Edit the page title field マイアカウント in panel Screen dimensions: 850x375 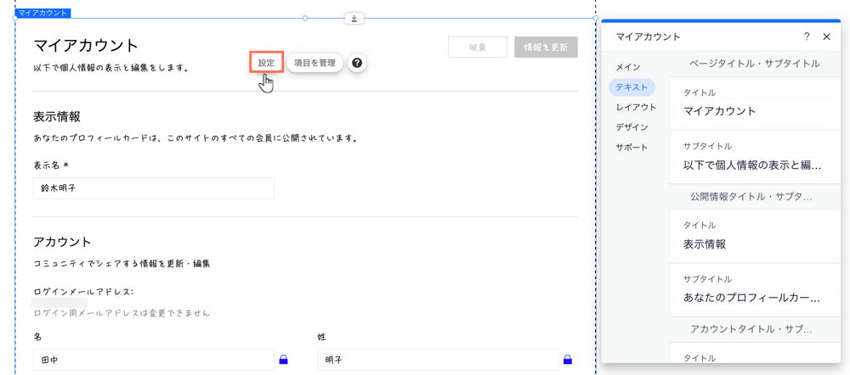point(756,111)
